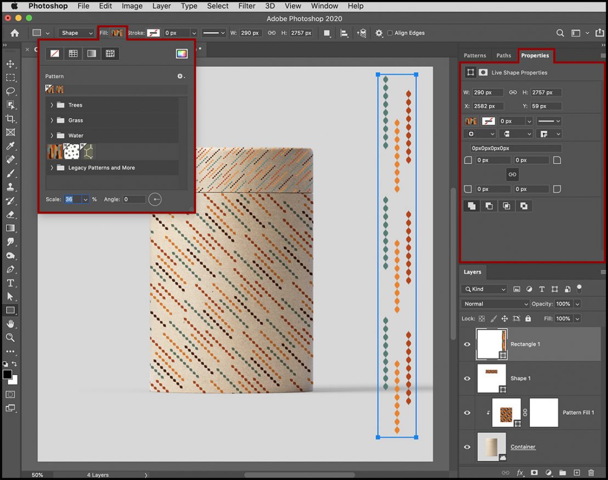608x480 pixels.
Task: Select the Horizontal Type tool
Action: coord(10,283)
